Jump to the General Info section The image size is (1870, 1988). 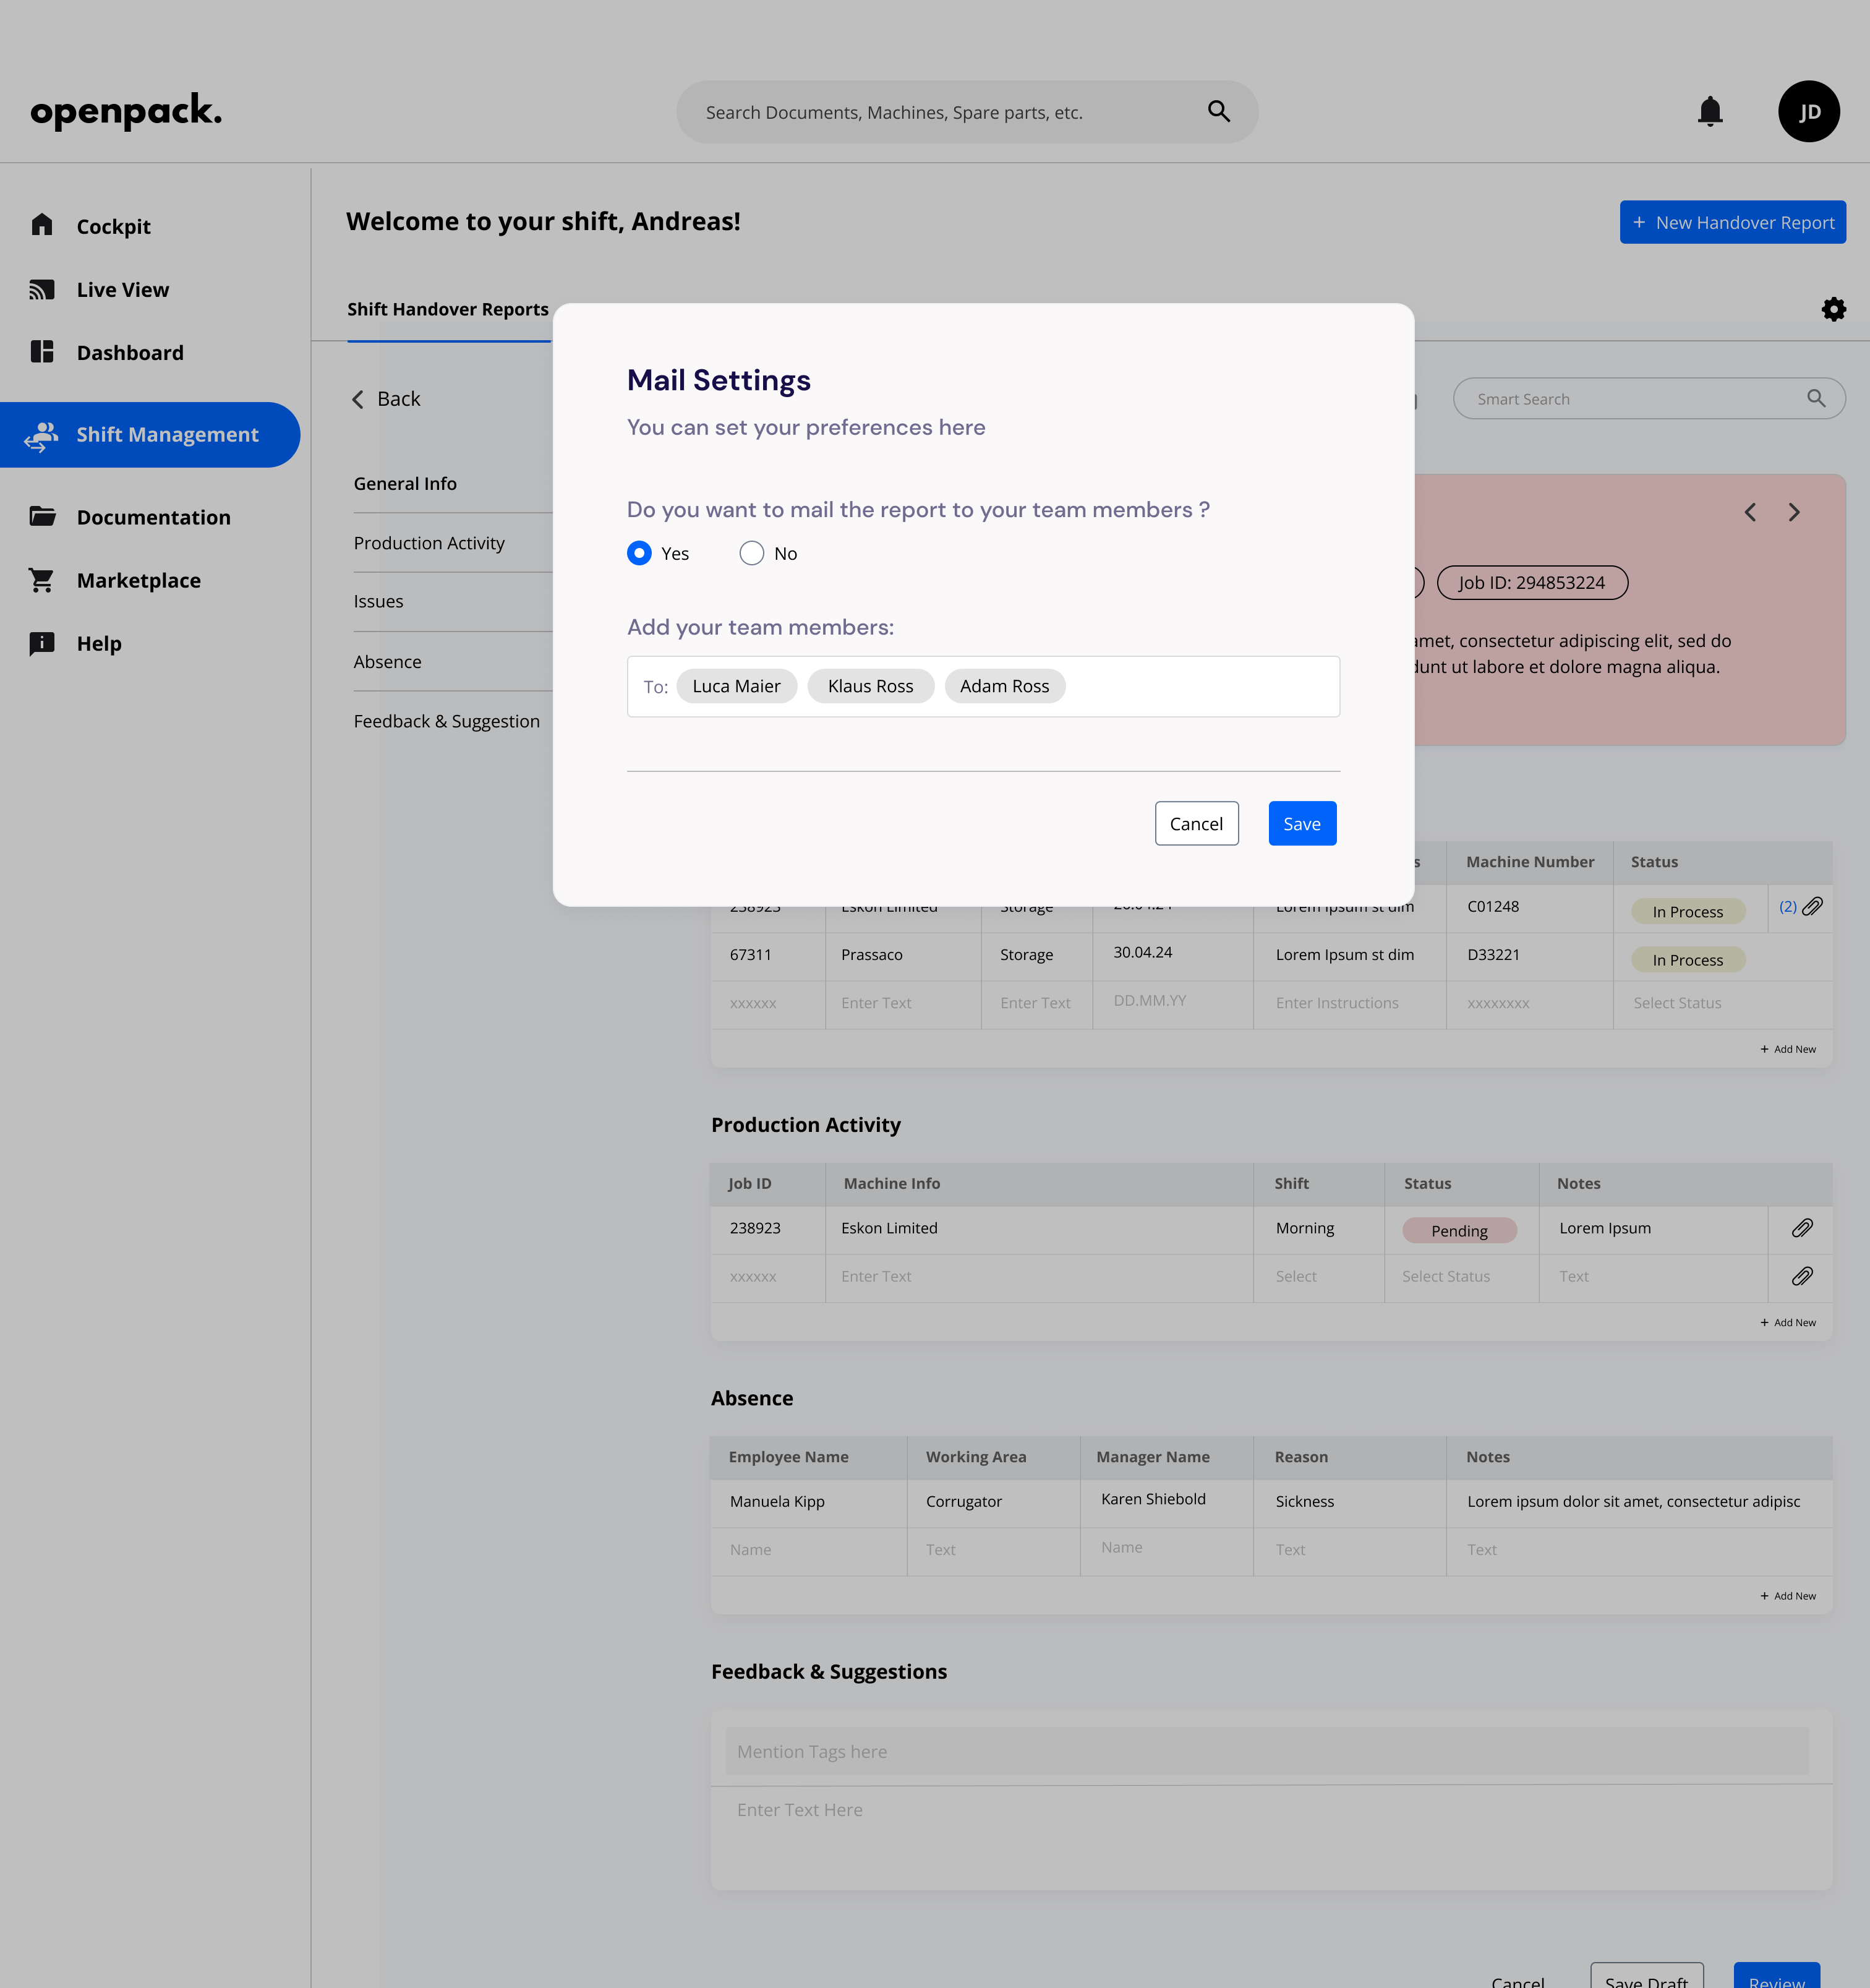click(x=405, y=483)
